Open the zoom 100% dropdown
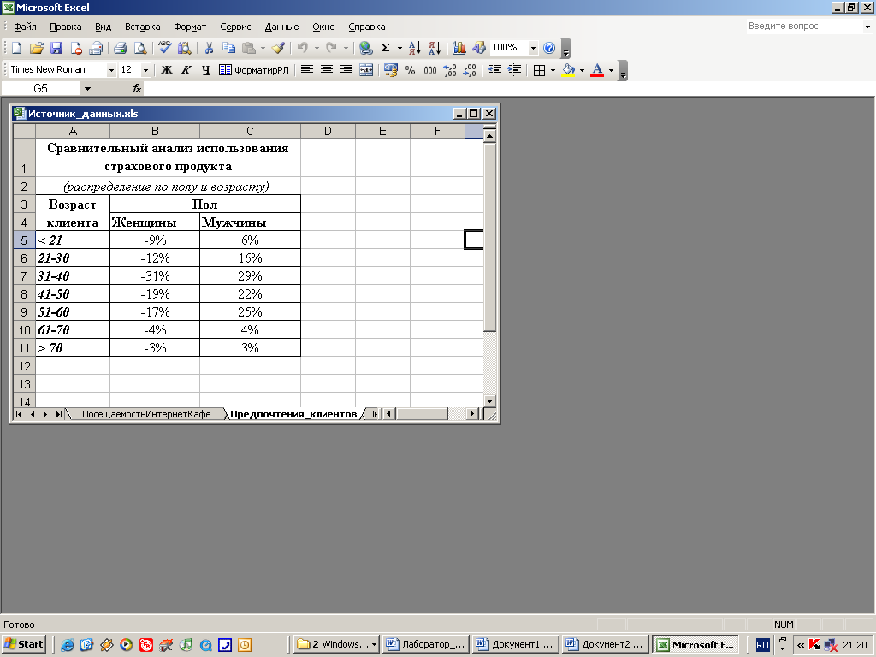 point(533,48)
